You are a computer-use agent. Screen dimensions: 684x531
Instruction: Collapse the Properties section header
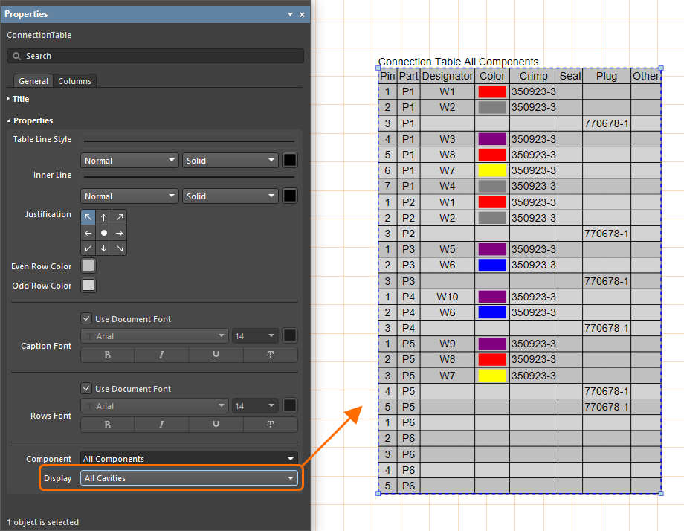pyautogui.click(x=33, y=120)
